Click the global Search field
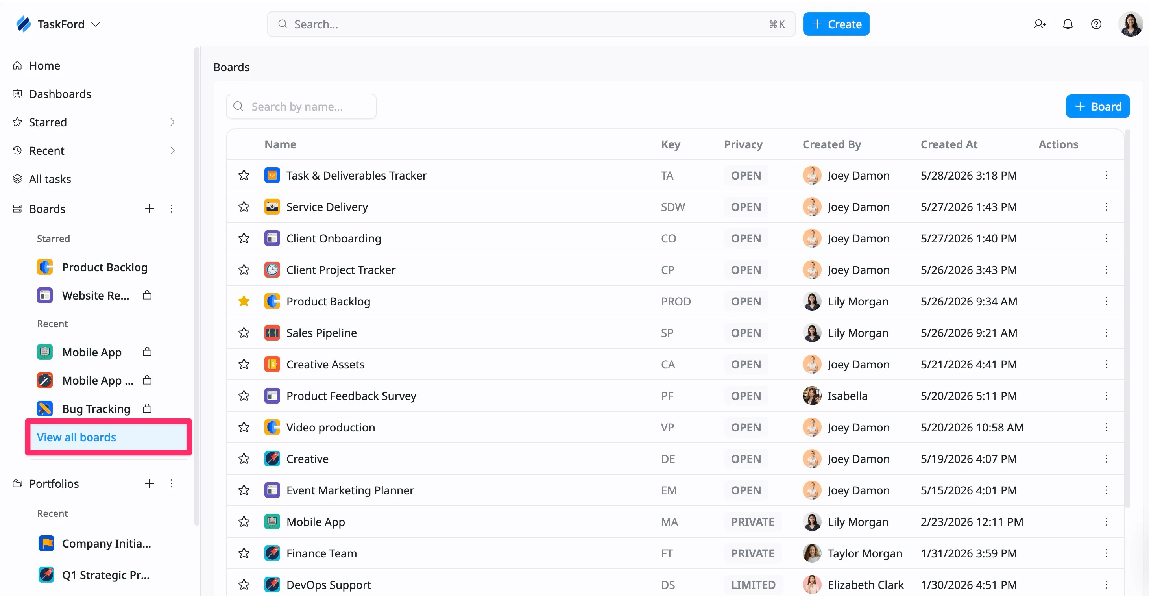Viewport: 1149px width, 596px height. 531,24
